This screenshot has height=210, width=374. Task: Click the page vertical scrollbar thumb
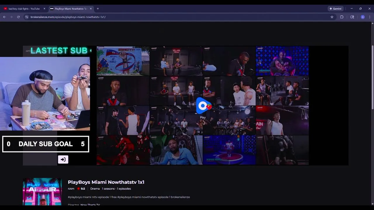[x=372, y=77]
